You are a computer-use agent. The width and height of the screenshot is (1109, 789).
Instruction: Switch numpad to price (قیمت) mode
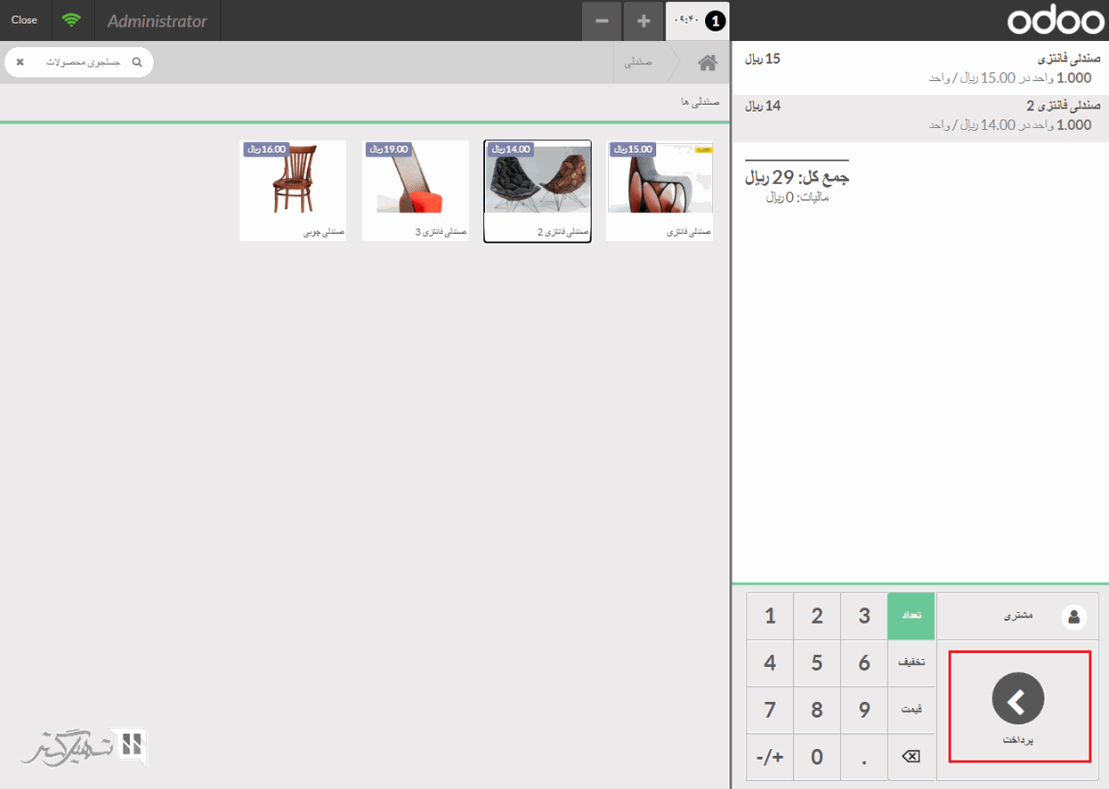[911, 710]
